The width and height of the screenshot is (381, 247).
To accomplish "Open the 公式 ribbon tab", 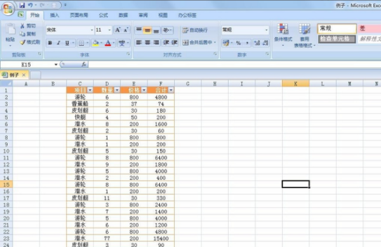I will click(x=104, y=15).
